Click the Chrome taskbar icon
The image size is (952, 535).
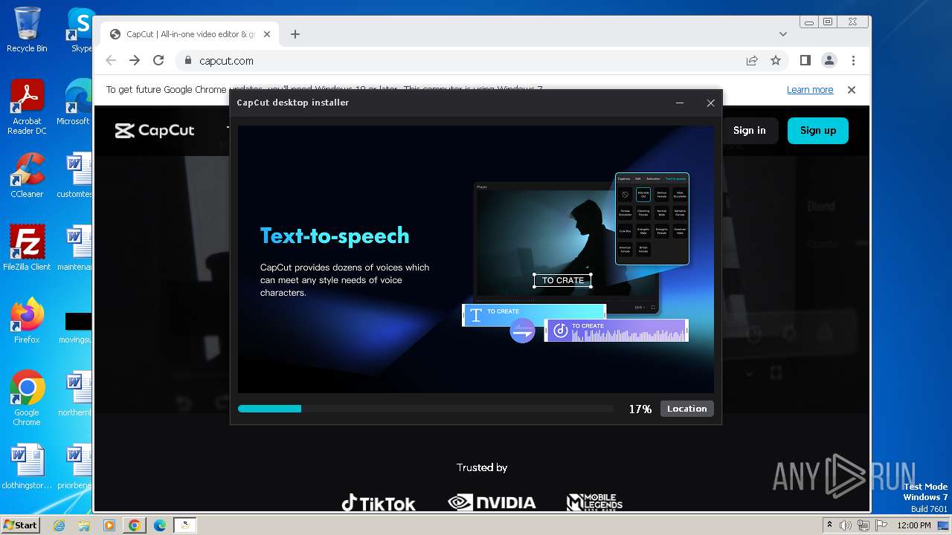[x=134, y=525]
